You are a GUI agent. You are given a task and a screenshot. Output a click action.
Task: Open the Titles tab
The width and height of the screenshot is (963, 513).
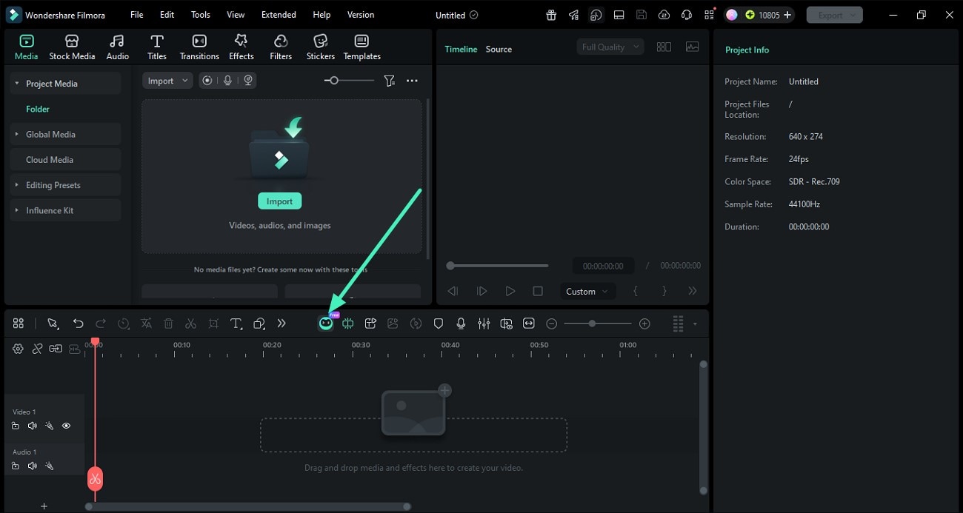point(156,47)
